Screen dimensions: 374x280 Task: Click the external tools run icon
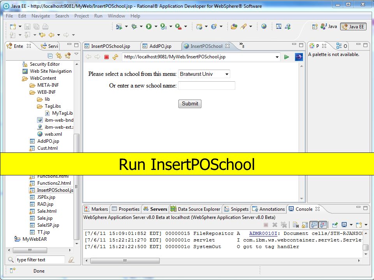click(x=178, y=26)
